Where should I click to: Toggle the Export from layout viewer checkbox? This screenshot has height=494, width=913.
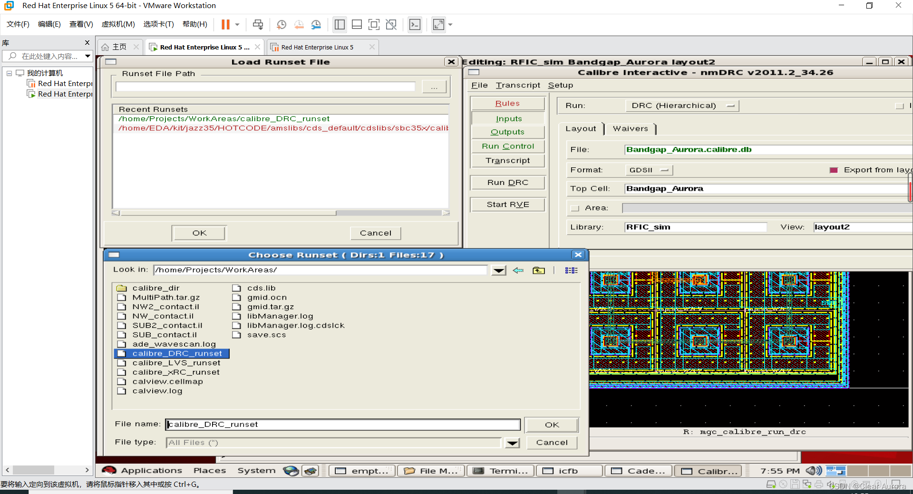(834, 170)
